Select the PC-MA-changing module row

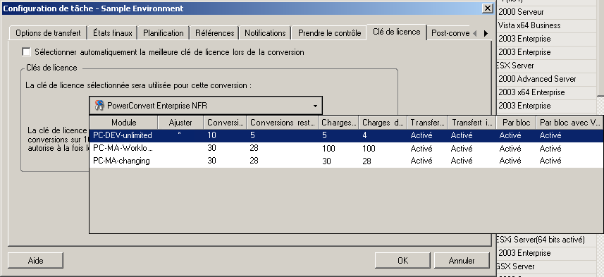346,161
